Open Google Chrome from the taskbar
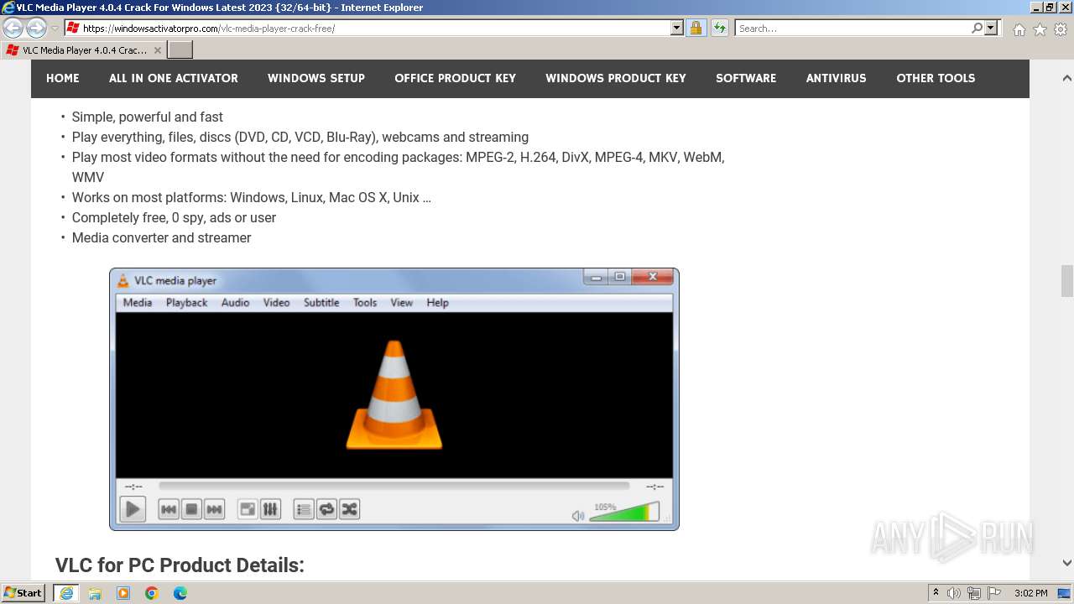Viewport: 1074px width, 604px height. (152, 593)
